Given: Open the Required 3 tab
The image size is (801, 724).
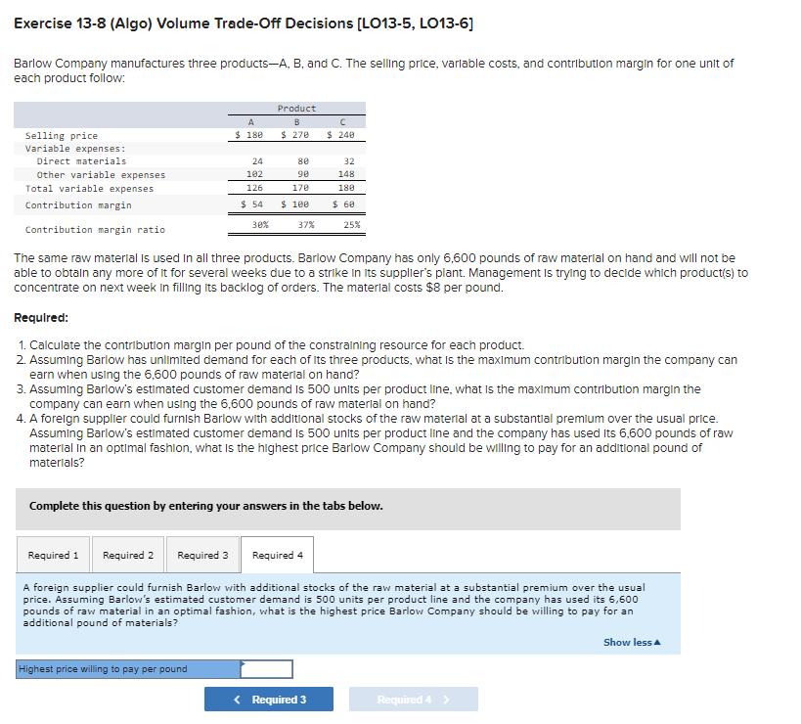Looking at the screenshot, I should [202, 555].
